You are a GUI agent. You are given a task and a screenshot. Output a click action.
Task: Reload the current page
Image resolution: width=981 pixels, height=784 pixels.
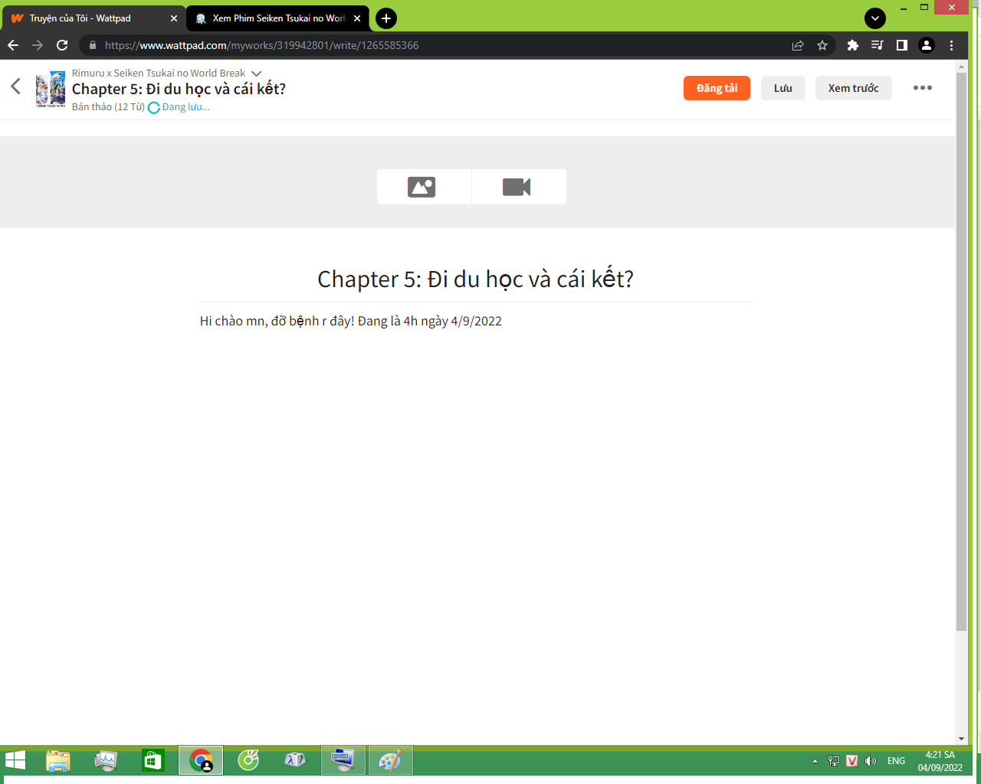click(63, 45)
